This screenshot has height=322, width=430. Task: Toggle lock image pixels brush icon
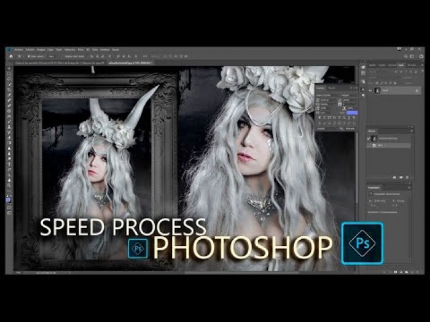point(381,83)
